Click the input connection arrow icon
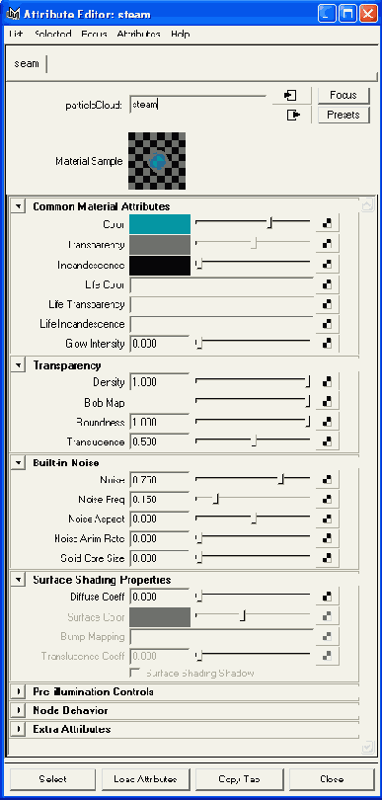The image size is (382, 800). (x=291, y=96)
